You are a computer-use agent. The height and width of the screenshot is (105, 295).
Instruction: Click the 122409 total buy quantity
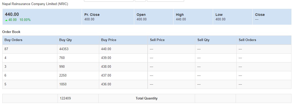65,98
